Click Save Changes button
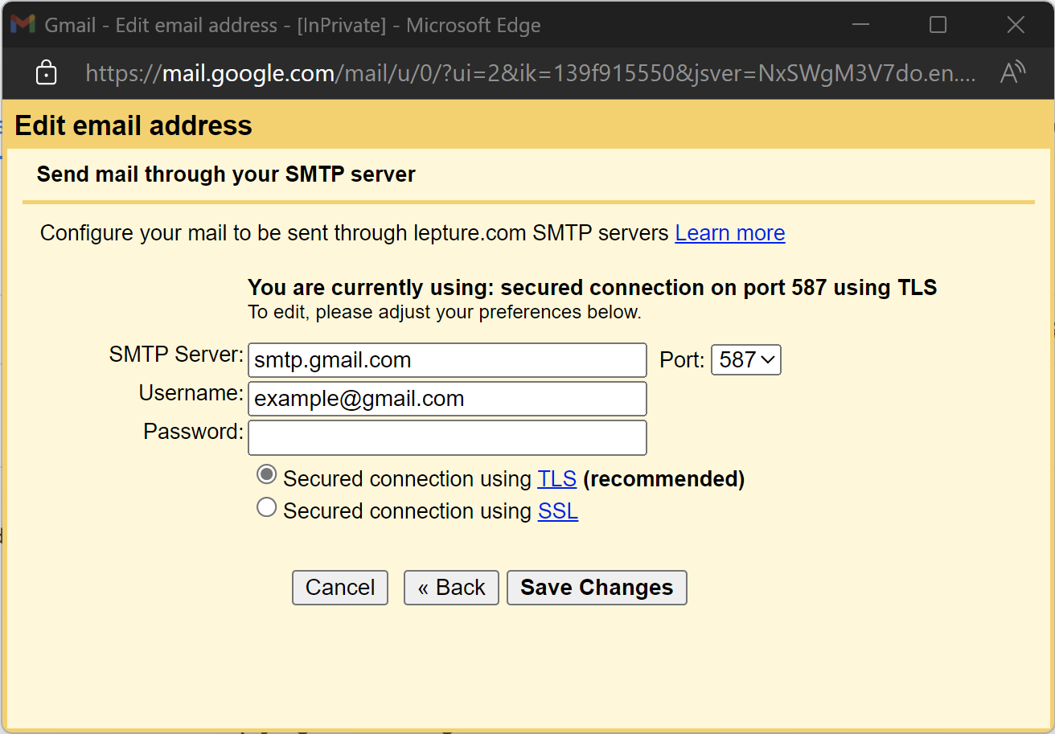The height and width of the screenshot is (734, 1055). [597, 588]
